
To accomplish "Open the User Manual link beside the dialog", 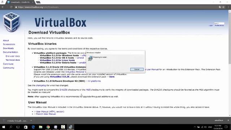I will pos(152,69).
